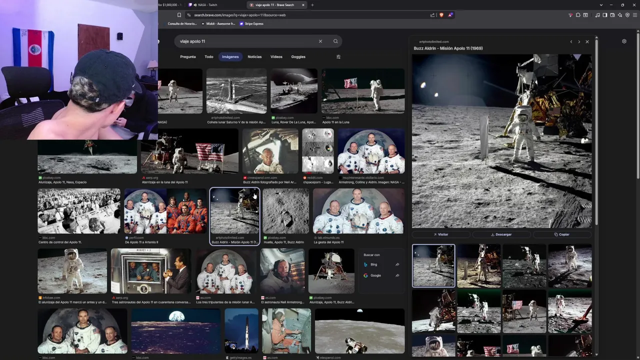Open the Apolo 11 en la Luna thumbnail

(362, 91)
